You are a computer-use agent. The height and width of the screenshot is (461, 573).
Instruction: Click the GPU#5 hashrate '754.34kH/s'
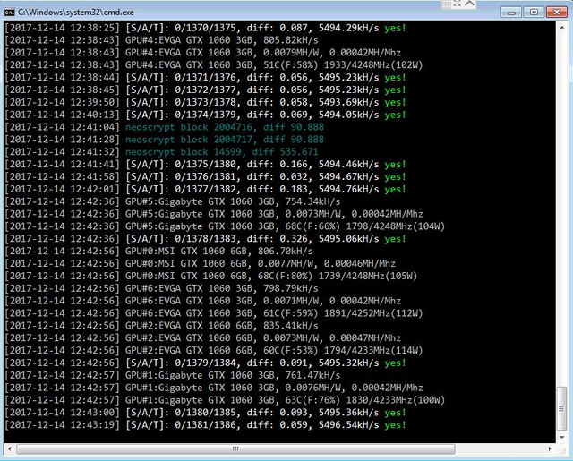point(312,201)
